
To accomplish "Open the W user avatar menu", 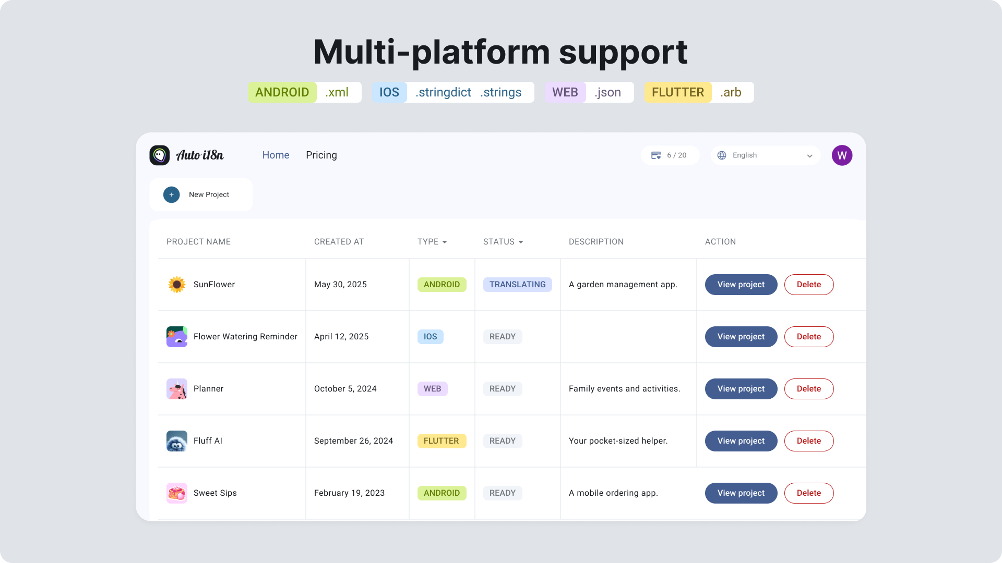I will pyautogui.click(x=842, y=155).
